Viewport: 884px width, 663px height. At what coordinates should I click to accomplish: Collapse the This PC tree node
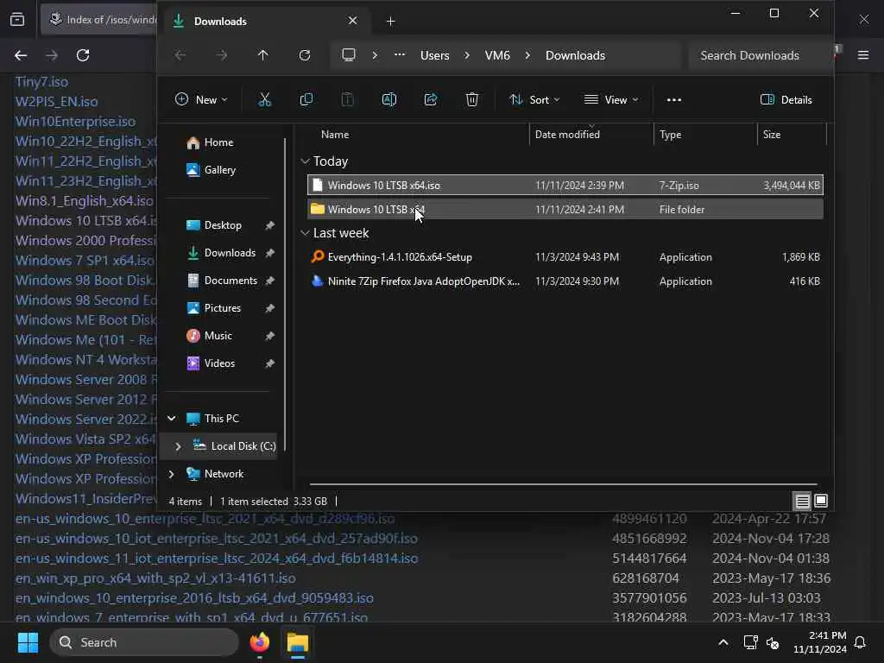172,419
